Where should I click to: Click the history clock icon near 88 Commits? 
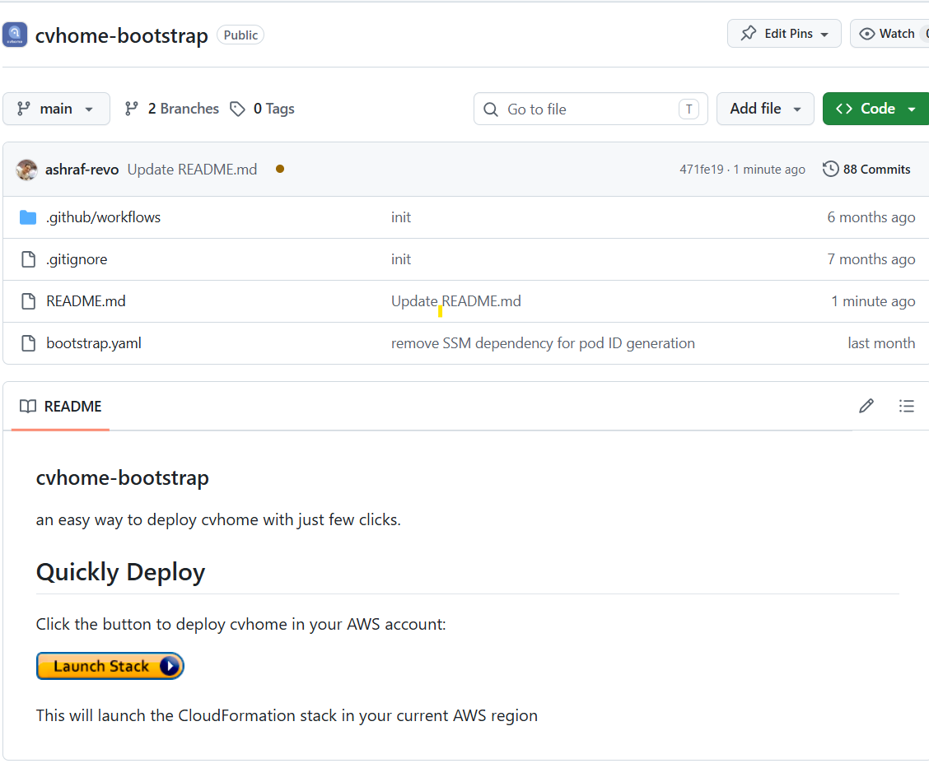[830, 169]
